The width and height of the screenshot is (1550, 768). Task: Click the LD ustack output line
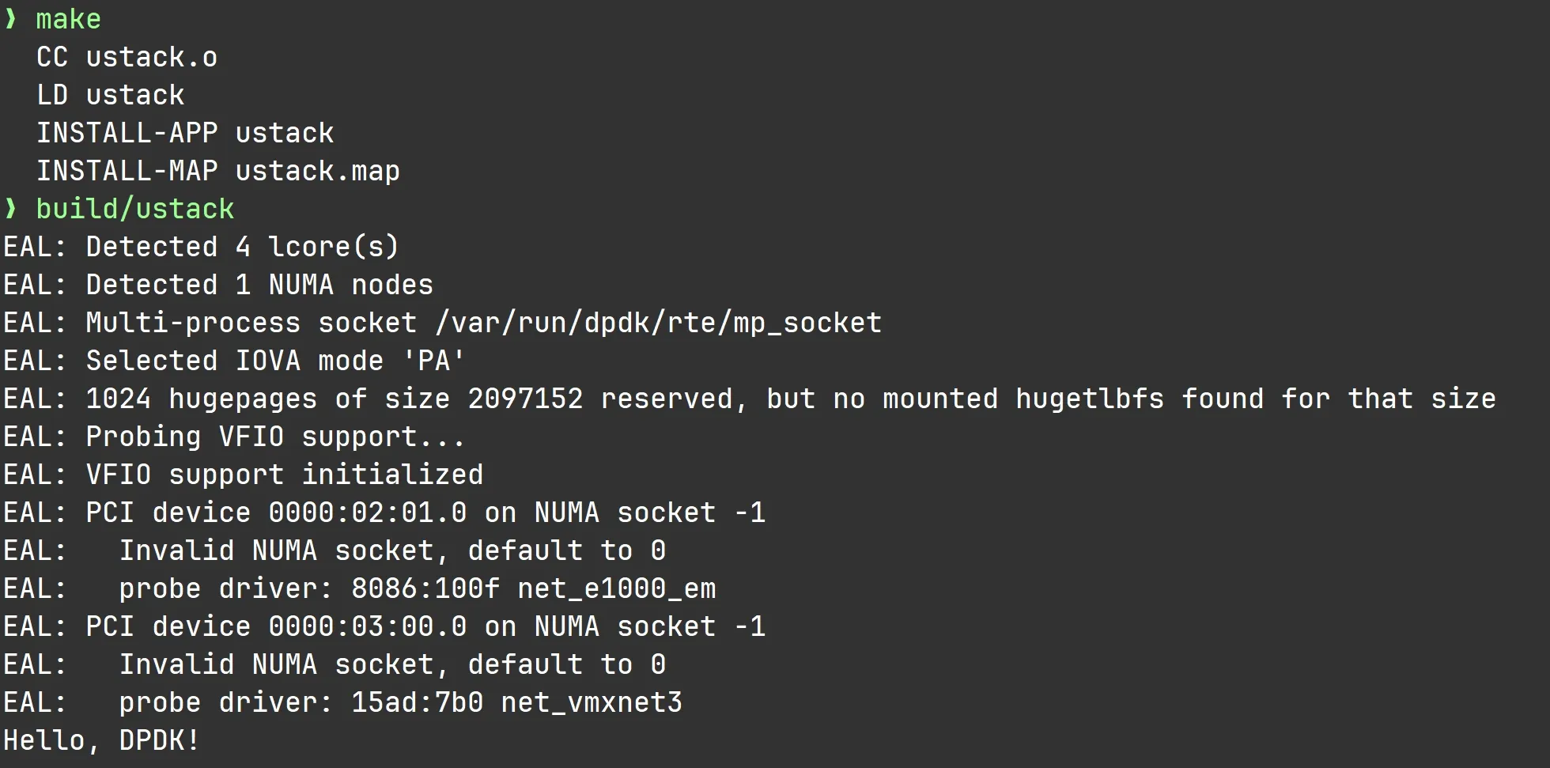pyautogui.click(x=110, y=95)
